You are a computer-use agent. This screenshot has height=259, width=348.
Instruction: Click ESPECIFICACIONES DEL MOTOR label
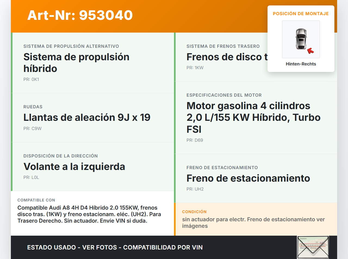224,95
